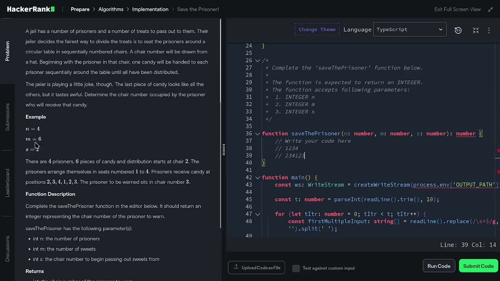Open the editor three-dot options menu

tap(489, 30)
